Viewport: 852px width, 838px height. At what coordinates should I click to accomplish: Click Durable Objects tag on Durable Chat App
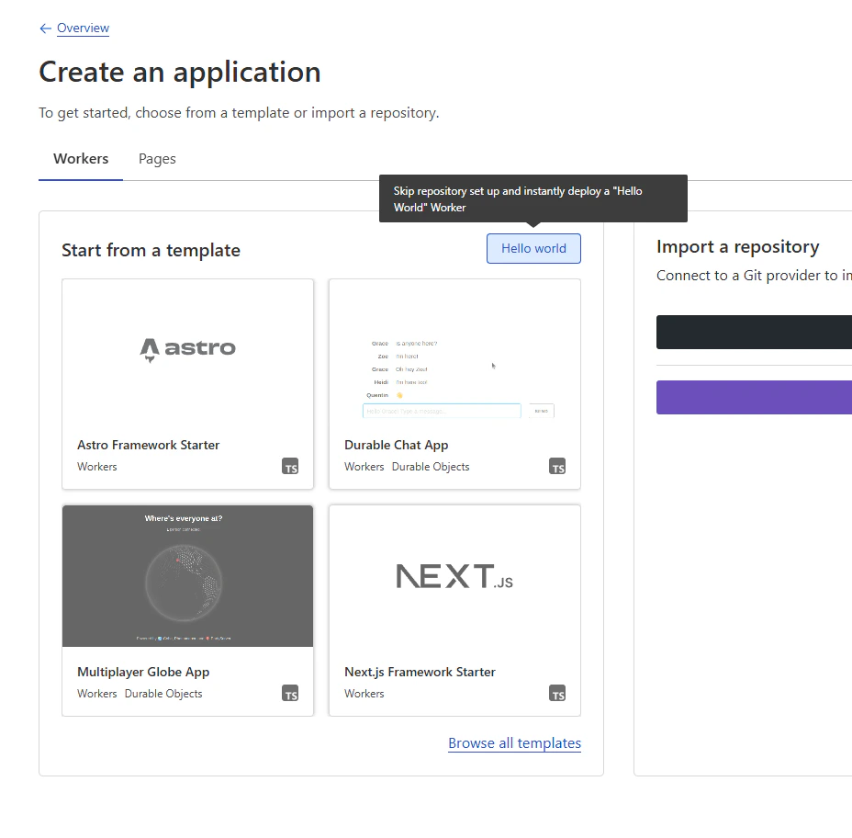[431, 467]
